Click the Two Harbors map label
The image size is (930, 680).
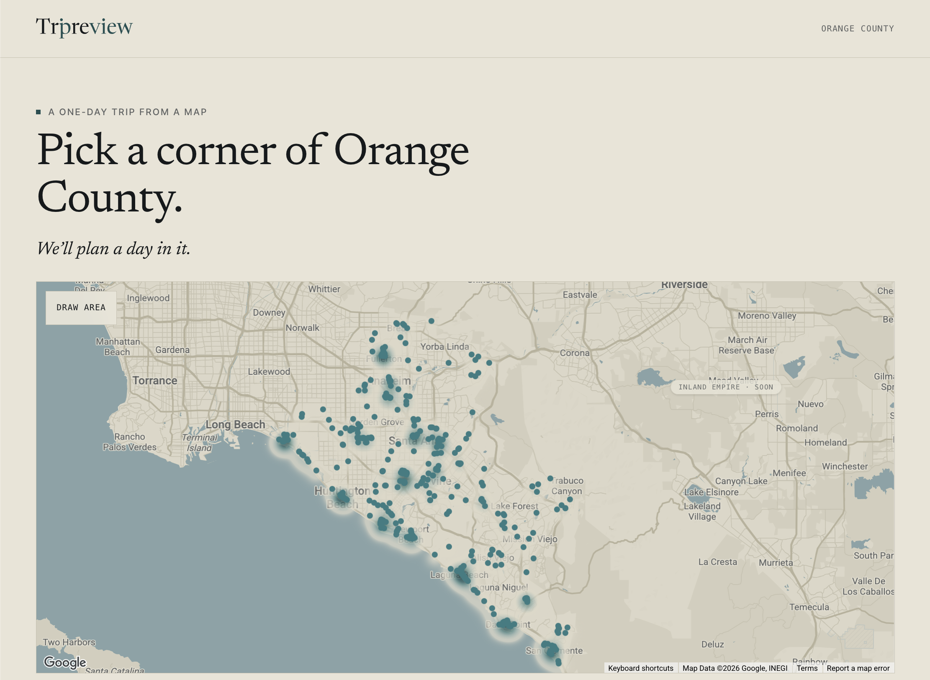pos(69,642)
